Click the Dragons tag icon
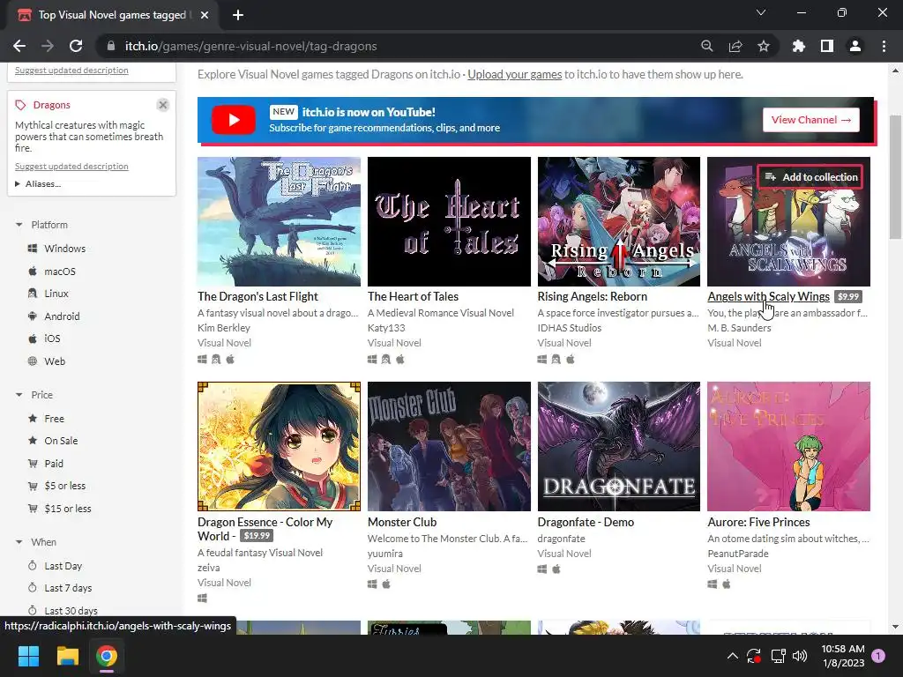 [21, 105]
